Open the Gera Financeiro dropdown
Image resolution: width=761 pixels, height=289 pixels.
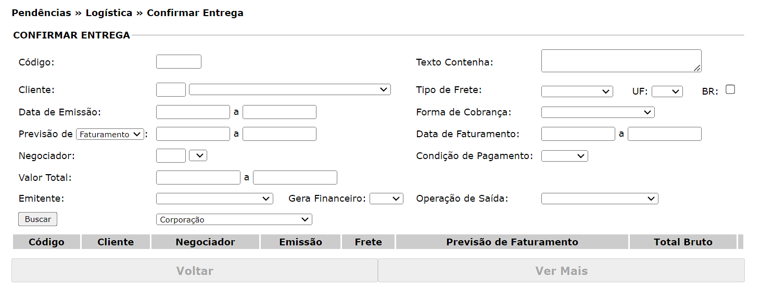tap(386, 199)
